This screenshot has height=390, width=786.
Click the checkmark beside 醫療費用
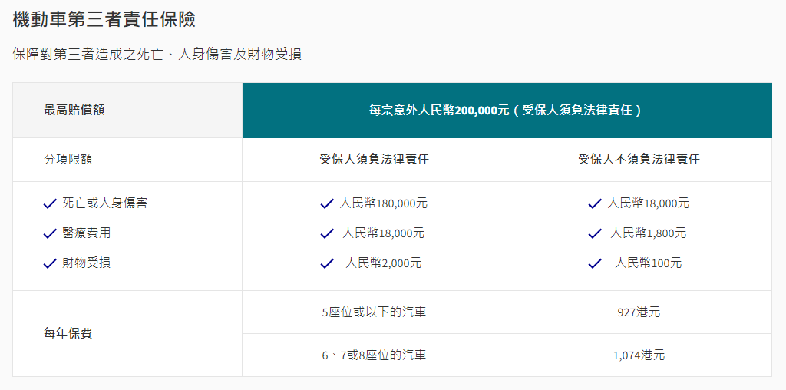pos(50,233)
